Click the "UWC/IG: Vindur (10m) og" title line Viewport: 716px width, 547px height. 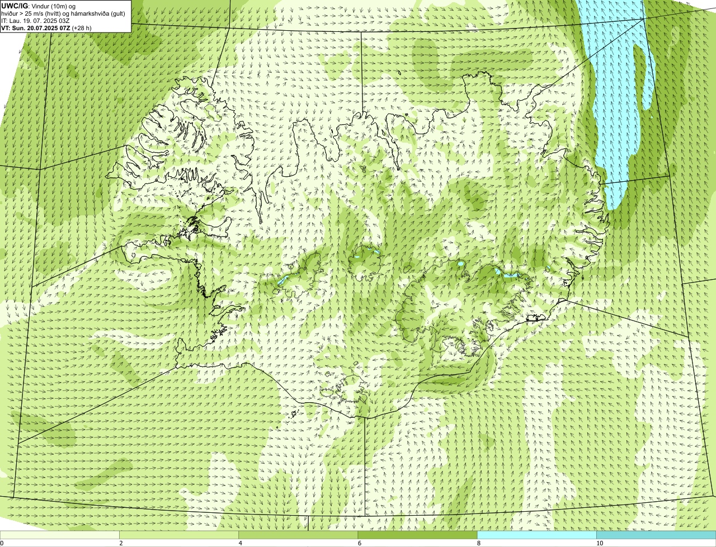coord(39,6)
